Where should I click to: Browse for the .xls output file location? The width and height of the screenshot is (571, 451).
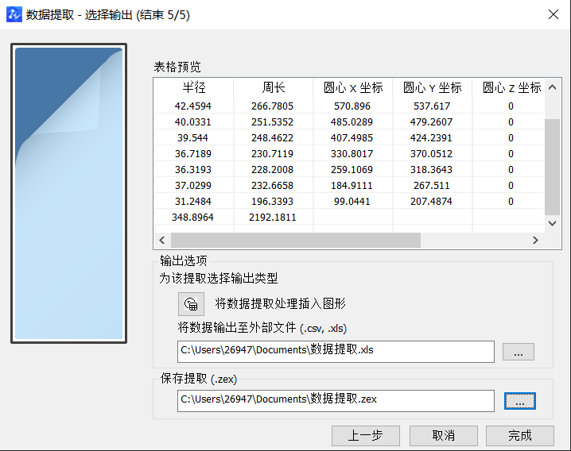click(x=519, y=352)
